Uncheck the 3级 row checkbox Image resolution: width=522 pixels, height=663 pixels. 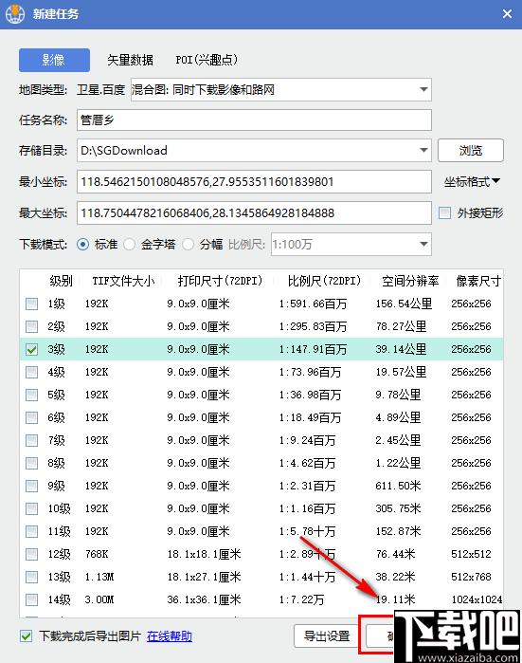point(31,349)
